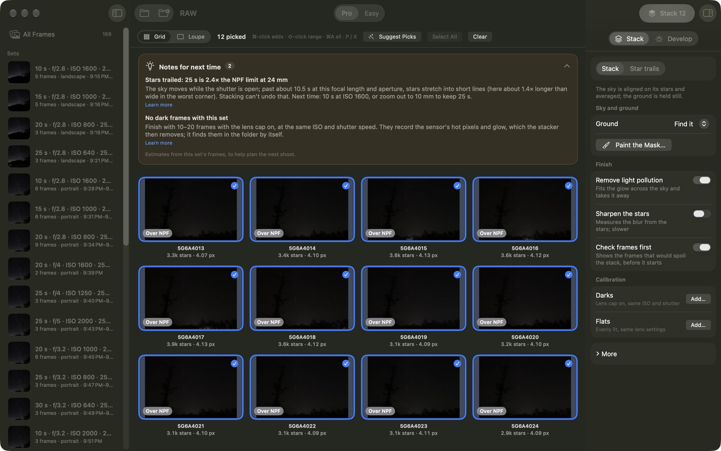Collapse the Notes for next time panel
This screenshot has height=451, width=721.
point(567,66)
